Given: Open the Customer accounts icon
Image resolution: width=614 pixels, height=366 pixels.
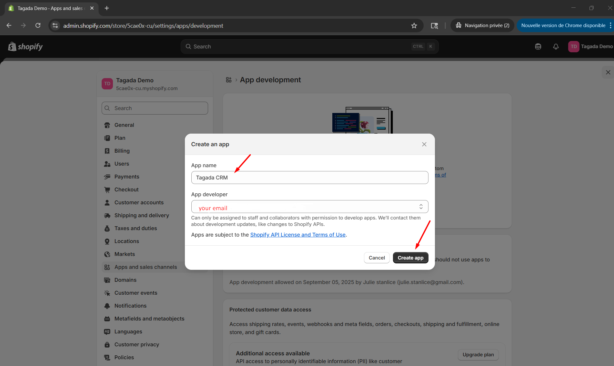Looking at the screenshot, I should pyautogui.click(x=107, y=203).
